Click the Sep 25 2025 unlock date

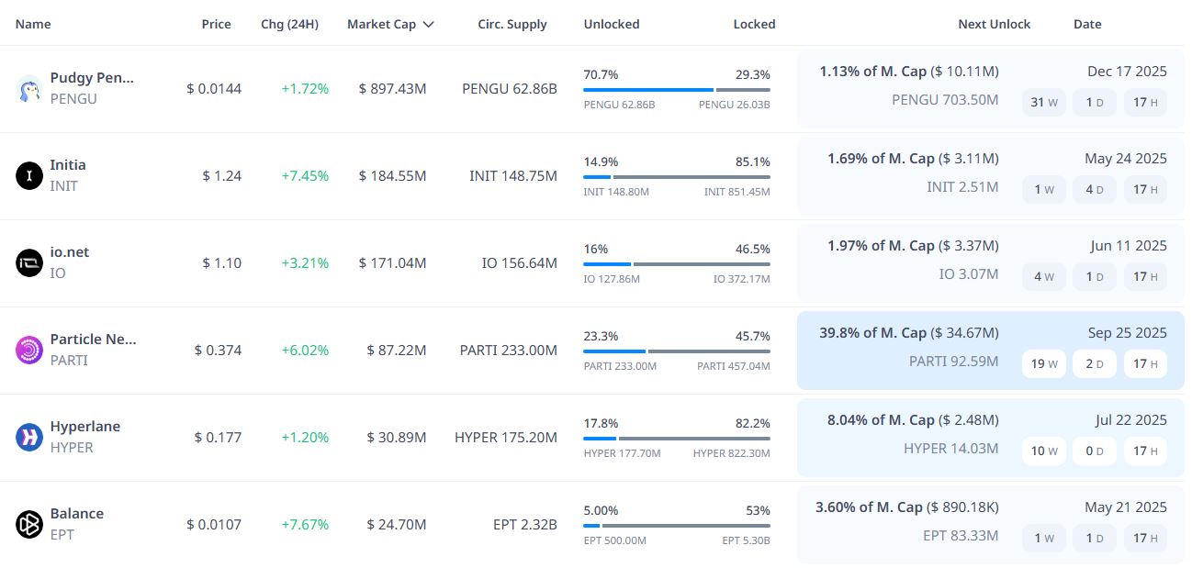point(1127,333)
